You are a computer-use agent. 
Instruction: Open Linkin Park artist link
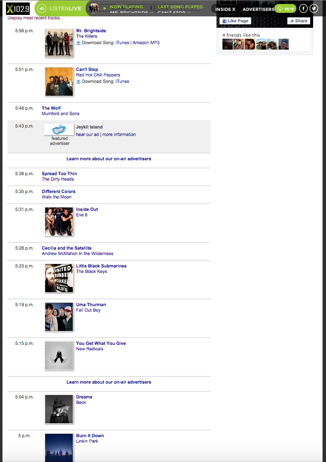click(x=87, y=441)
